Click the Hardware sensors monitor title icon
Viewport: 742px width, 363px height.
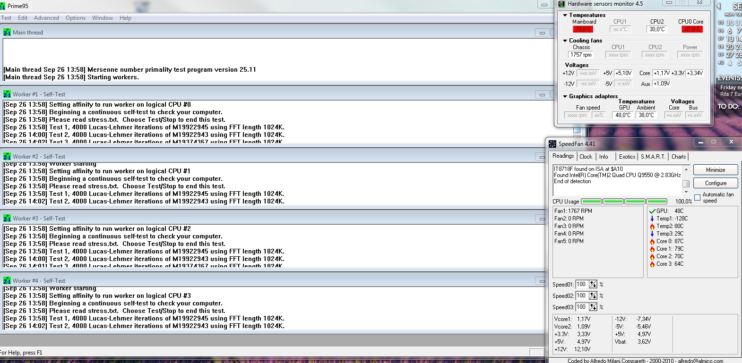coord(561,4)
